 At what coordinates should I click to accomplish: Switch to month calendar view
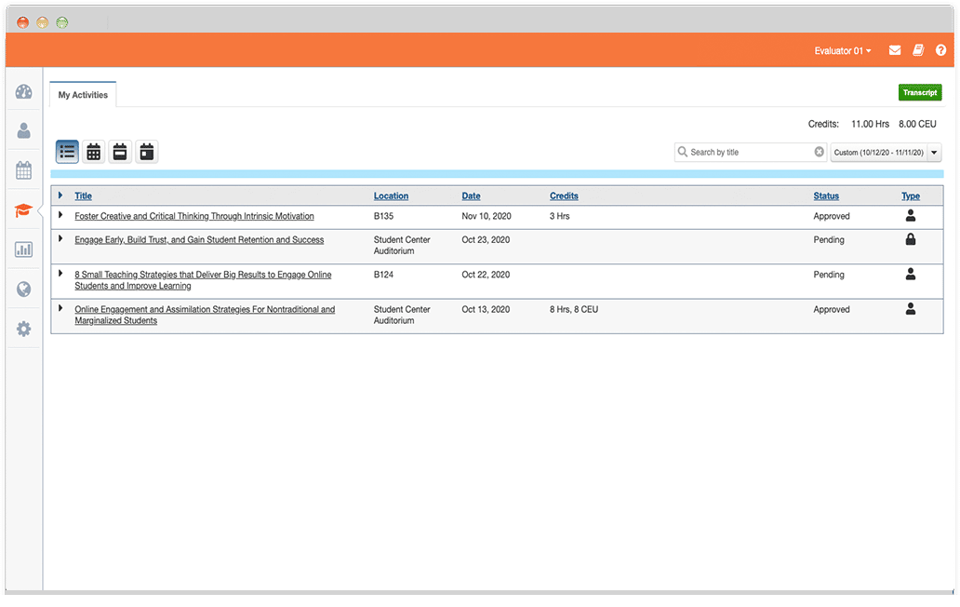point(93,152)
